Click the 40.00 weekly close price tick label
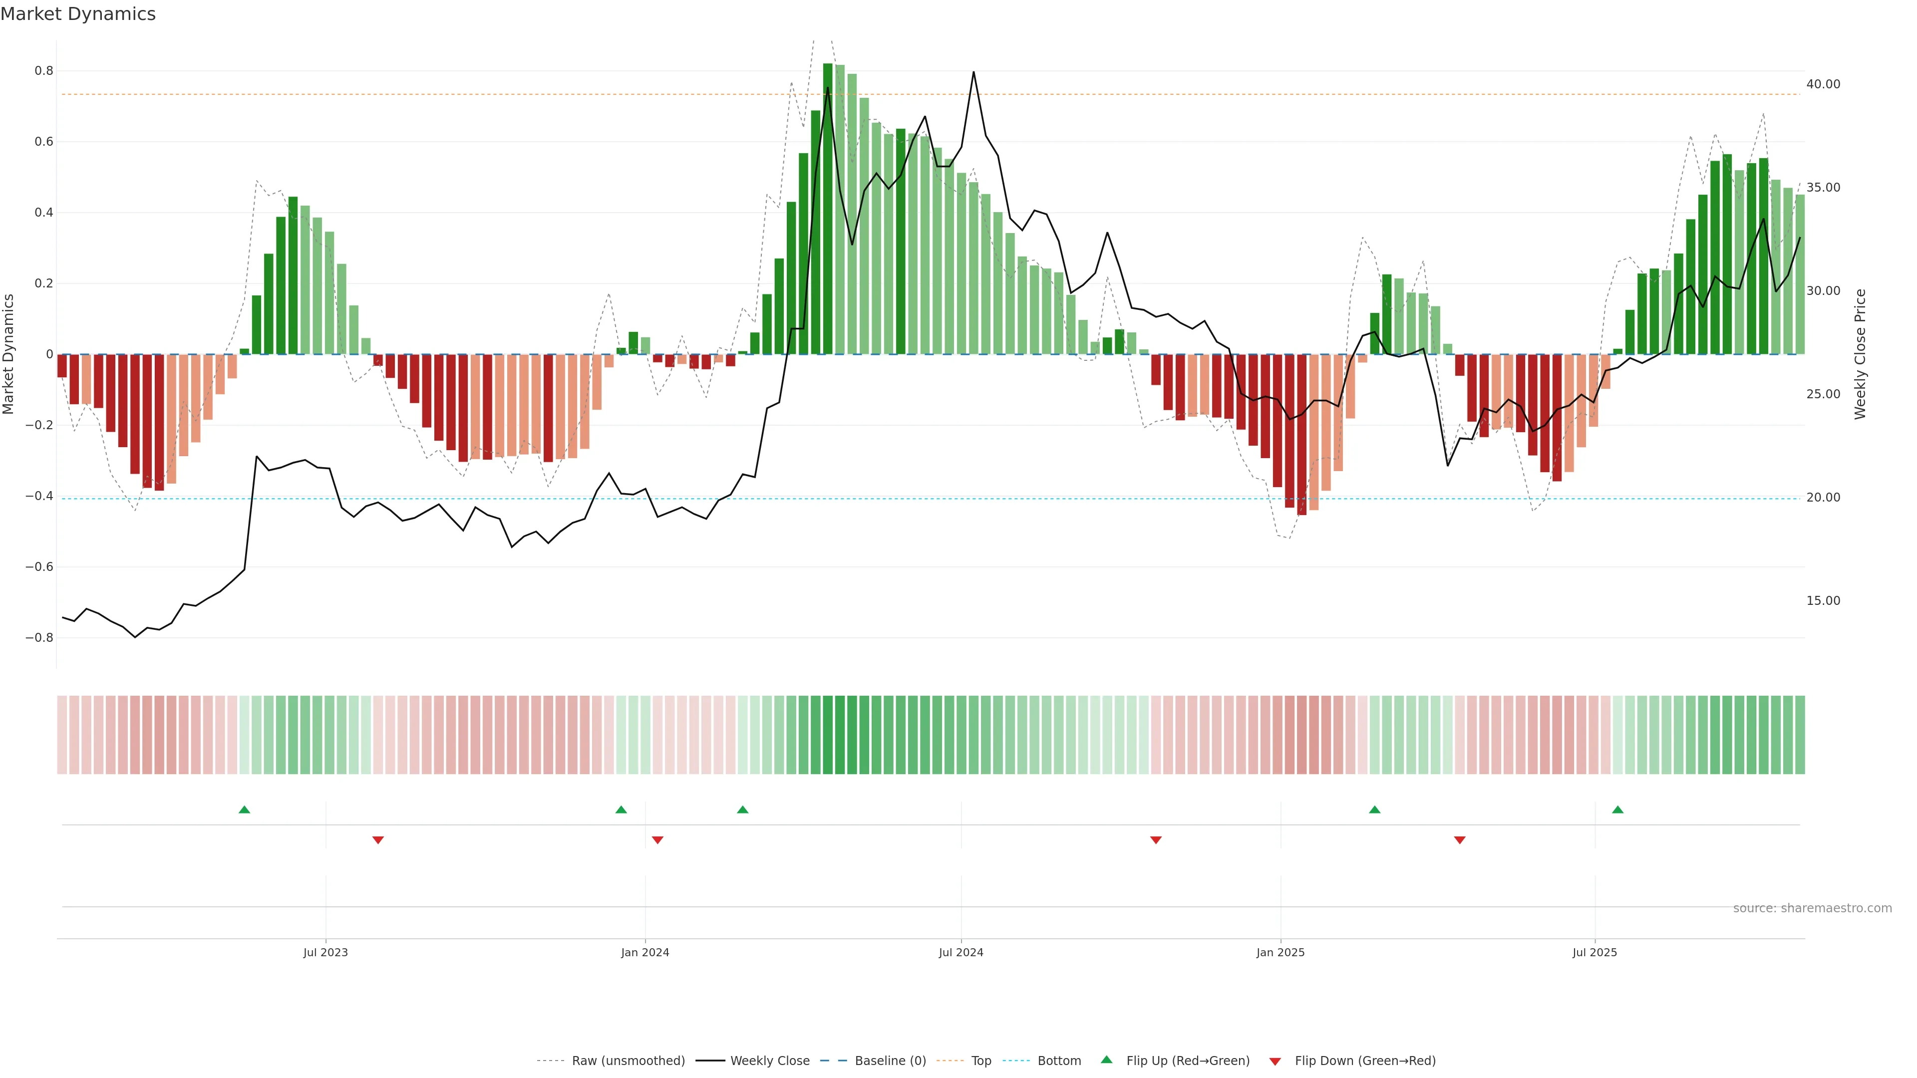Image resolution: width=1917 pixels, height=1078 pixels. 1823,84
